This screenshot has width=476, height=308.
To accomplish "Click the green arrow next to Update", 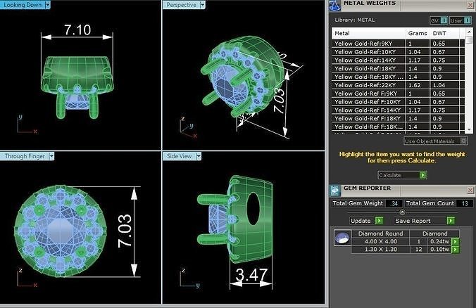I will tap(379, 221).
